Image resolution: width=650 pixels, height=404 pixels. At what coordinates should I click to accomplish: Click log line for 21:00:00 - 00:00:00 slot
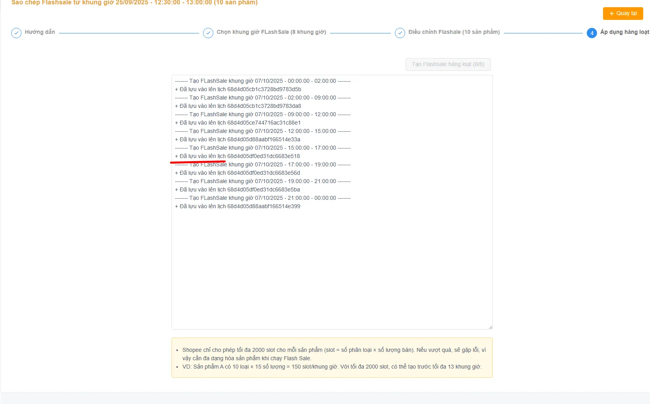[263, 198]
